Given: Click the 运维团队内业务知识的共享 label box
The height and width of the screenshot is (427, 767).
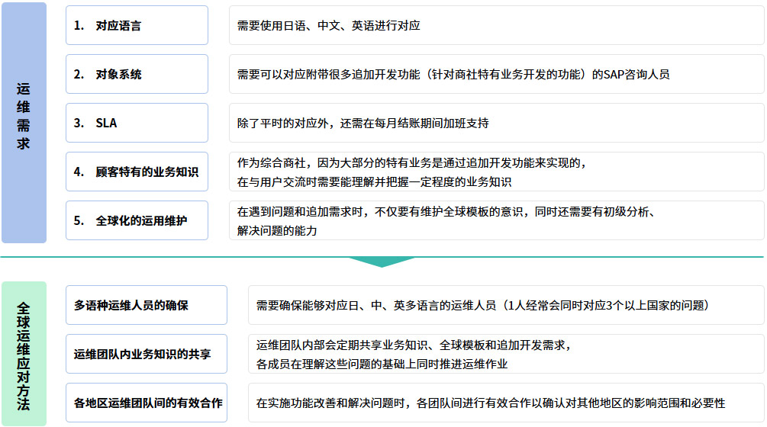Looking at the screenshot, I should point(147,354).
